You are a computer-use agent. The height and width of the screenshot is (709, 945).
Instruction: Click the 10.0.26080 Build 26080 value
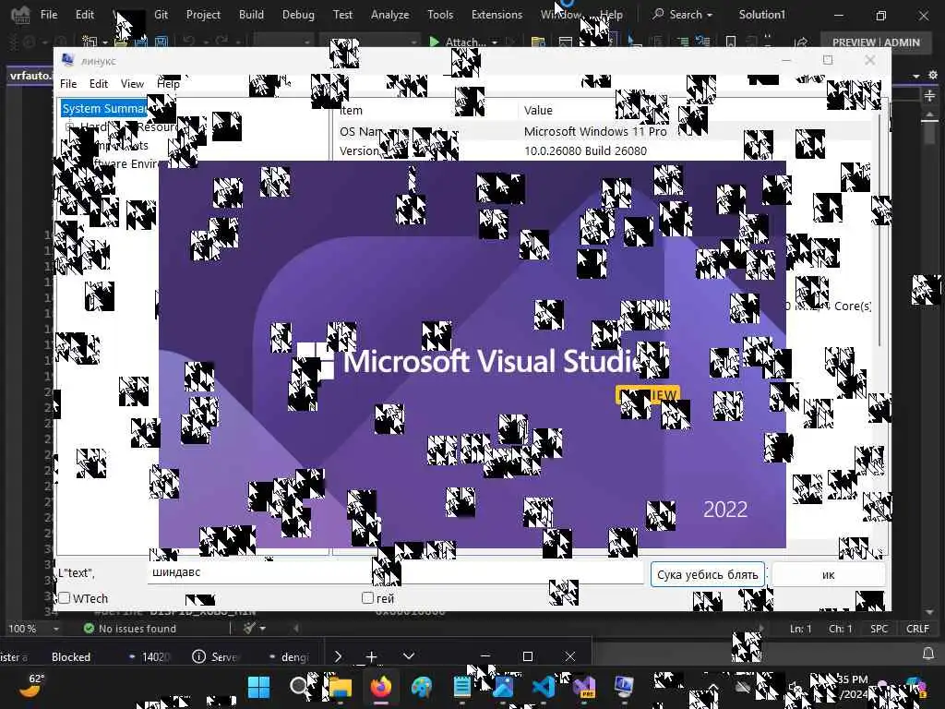pyautogui.click(x=585, y=150)
